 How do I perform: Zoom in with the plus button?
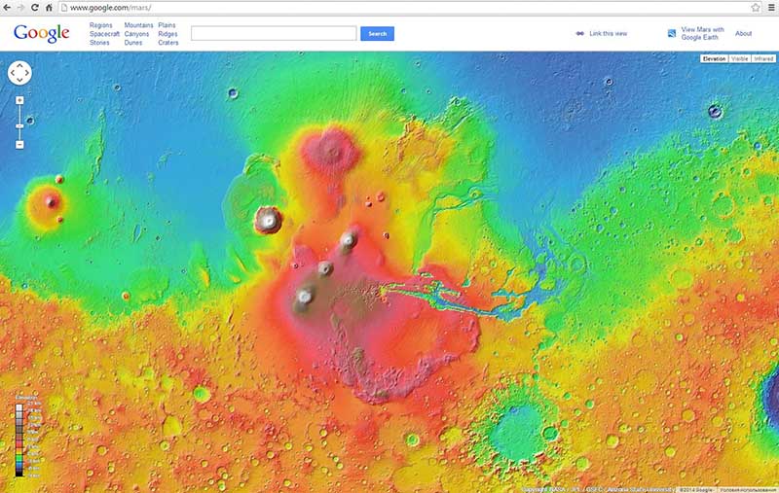(x=19, y=100)
